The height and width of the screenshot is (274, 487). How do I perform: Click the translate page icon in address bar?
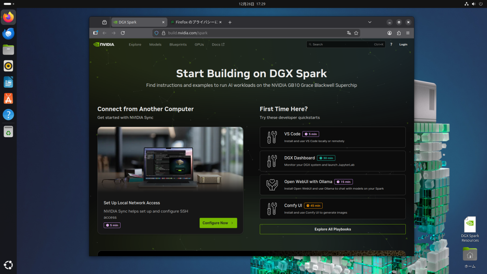click(x=349, y=33)
